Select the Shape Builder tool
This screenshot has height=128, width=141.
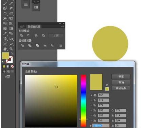coord(5,23)
